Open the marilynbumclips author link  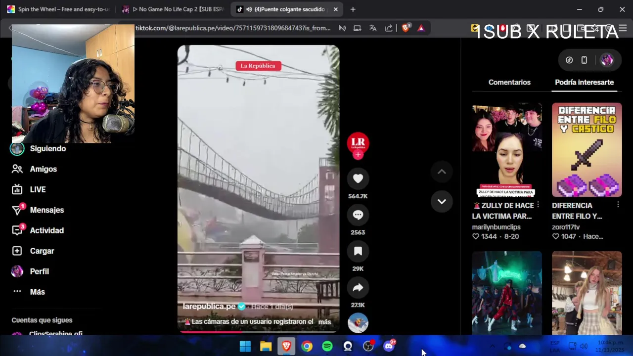click(496, 227)
